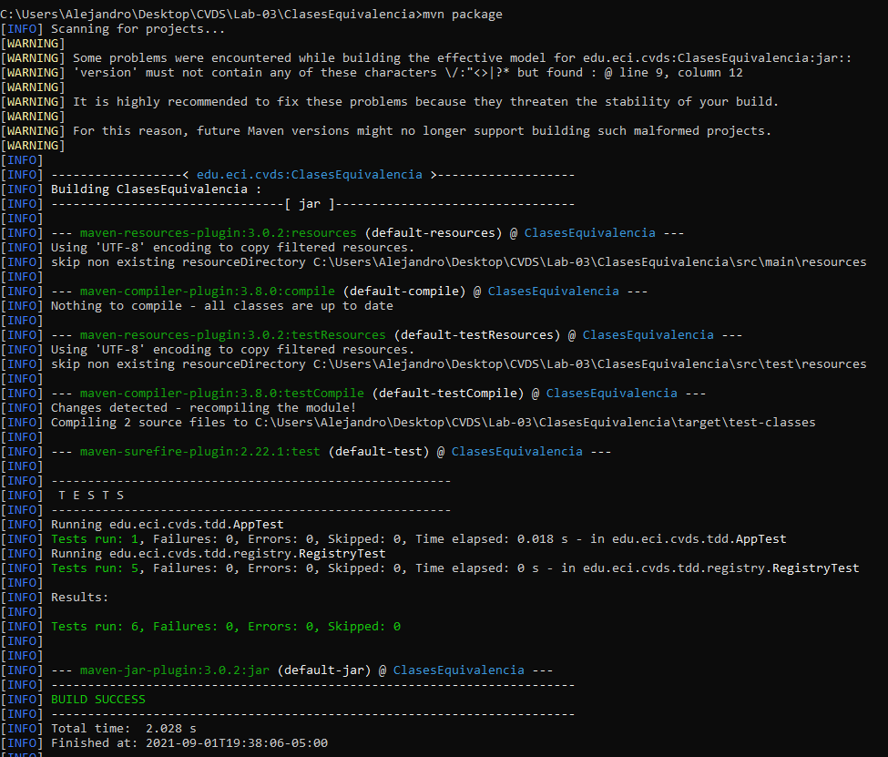
Task: Click the blue 'edu.eci.cvds:ClasesEquivalencia' header text
Action: click(x=310, y=175)
